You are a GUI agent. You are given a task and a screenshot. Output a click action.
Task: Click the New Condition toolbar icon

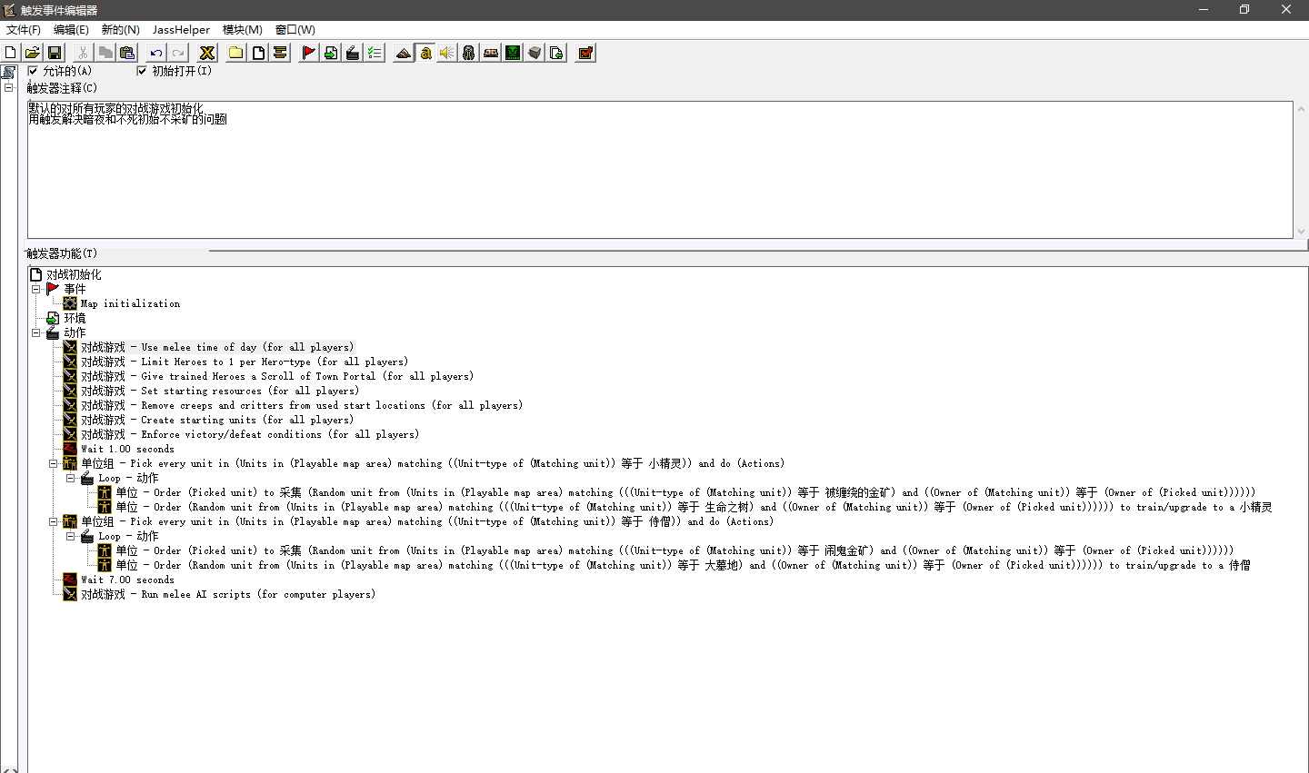(331, 53)
